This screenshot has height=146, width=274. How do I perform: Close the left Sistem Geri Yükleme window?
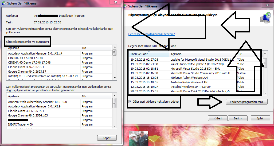(x=116, y=2)
